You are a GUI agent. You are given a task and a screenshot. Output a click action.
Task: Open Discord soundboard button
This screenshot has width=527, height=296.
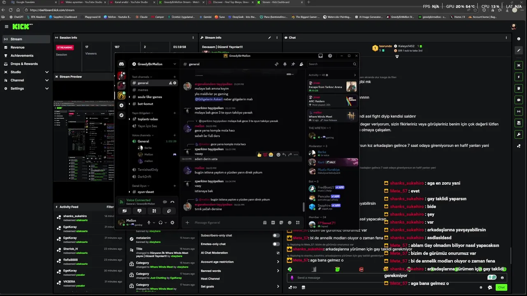[x=169, y=211]
